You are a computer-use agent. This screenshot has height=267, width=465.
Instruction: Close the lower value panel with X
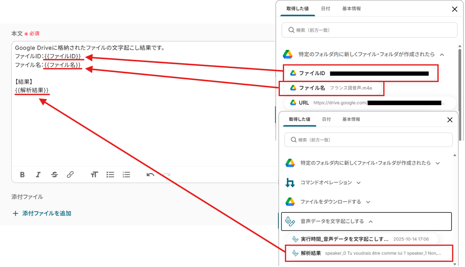[x=450, y=120]
